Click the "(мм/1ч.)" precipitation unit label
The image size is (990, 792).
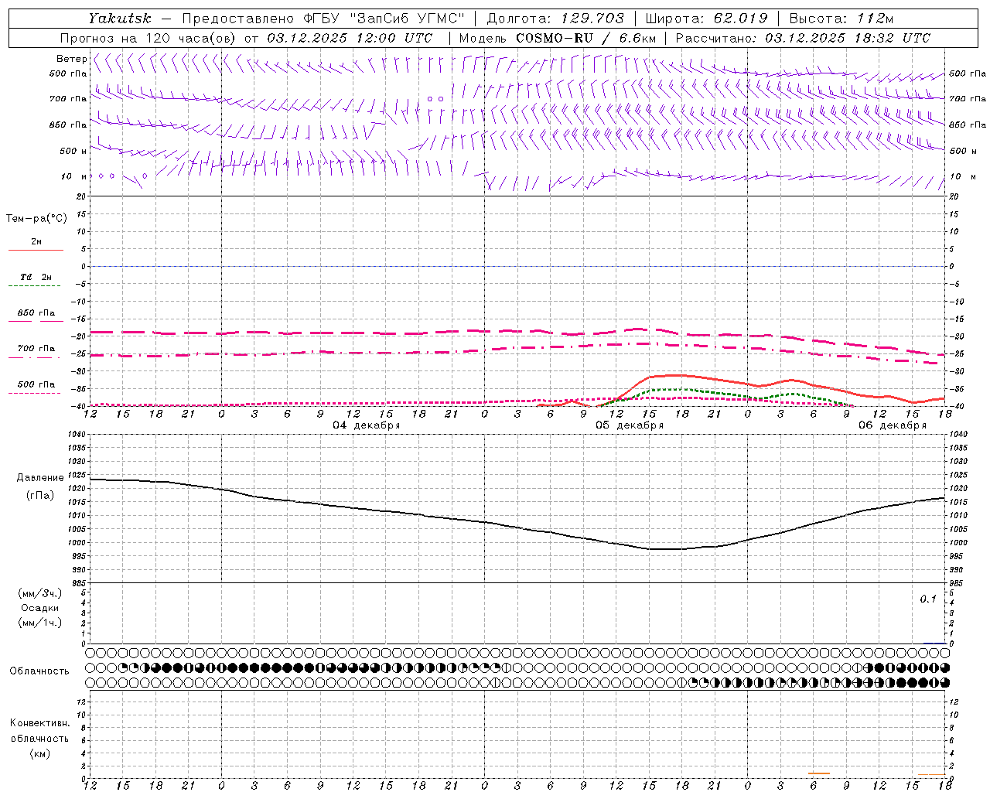tap(40, 623)
